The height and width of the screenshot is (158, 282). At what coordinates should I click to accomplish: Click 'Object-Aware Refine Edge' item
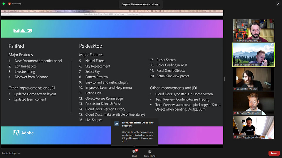104,98
